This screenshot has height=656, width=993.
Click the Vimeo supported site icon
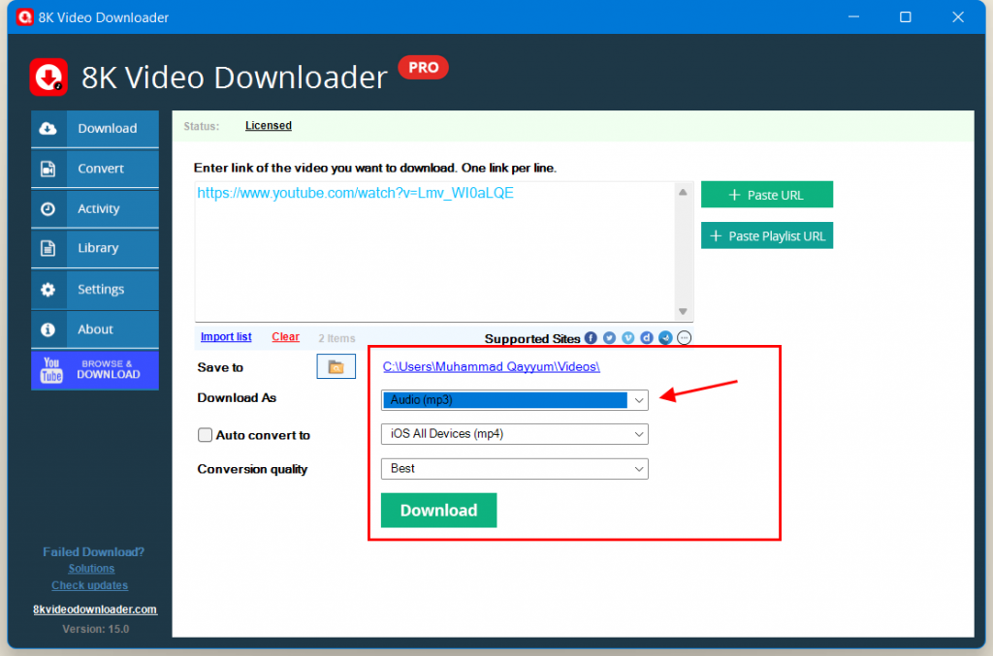coord(627,338)
